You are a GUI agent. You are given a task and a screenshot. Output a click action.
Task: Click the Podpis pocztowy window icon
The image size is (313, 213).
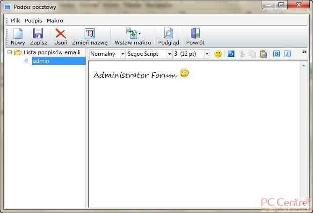[x=7, y=7]
